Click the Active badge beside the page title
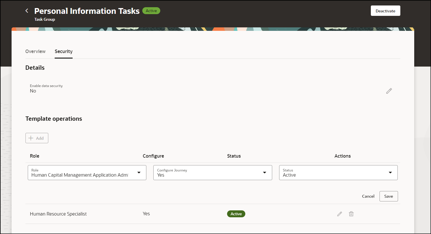 click(x=151, y=11)
